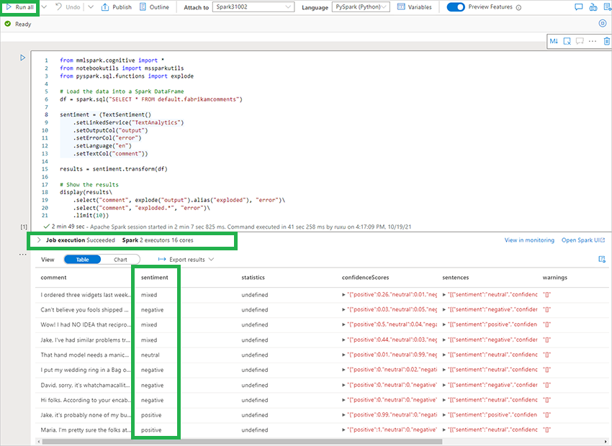Click the horizontal scrollbar under results table
612x446 pixels.
(242, 442)
